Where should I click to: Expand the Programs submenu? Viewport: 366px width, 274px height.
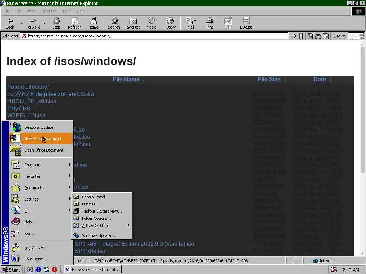41,165
